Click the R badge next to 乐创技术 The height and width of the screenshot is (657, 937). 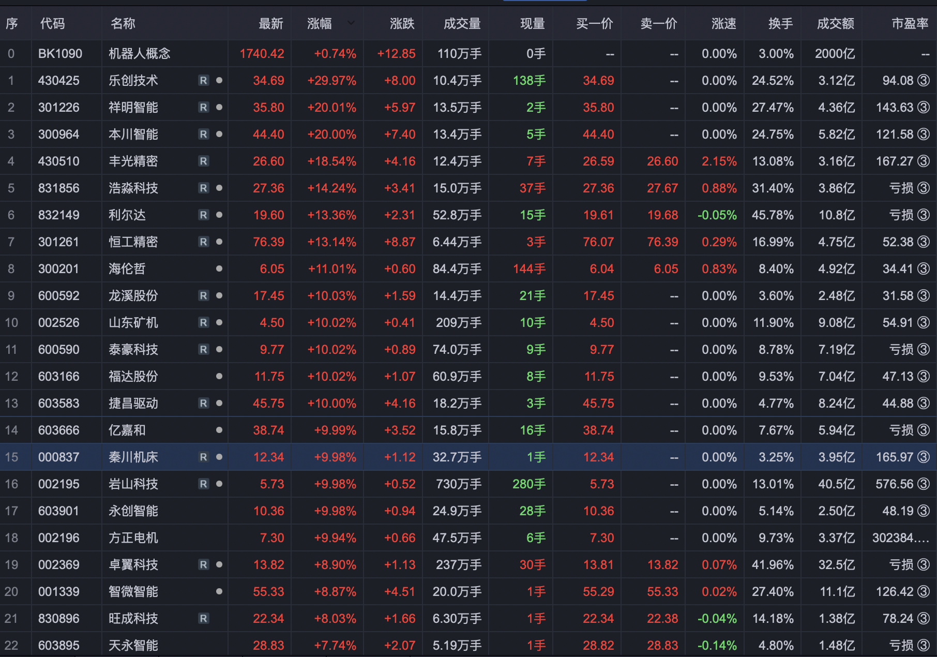point(204,81)
